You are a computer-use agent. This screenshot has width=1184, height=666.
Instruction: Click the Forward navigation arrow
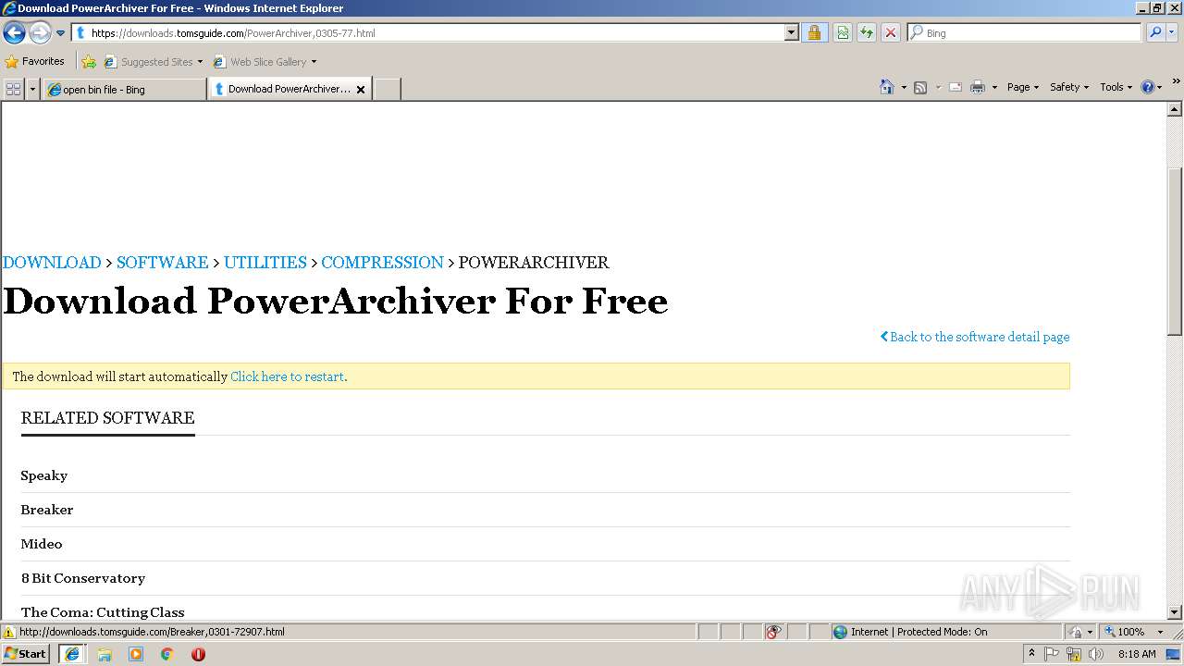40,33
